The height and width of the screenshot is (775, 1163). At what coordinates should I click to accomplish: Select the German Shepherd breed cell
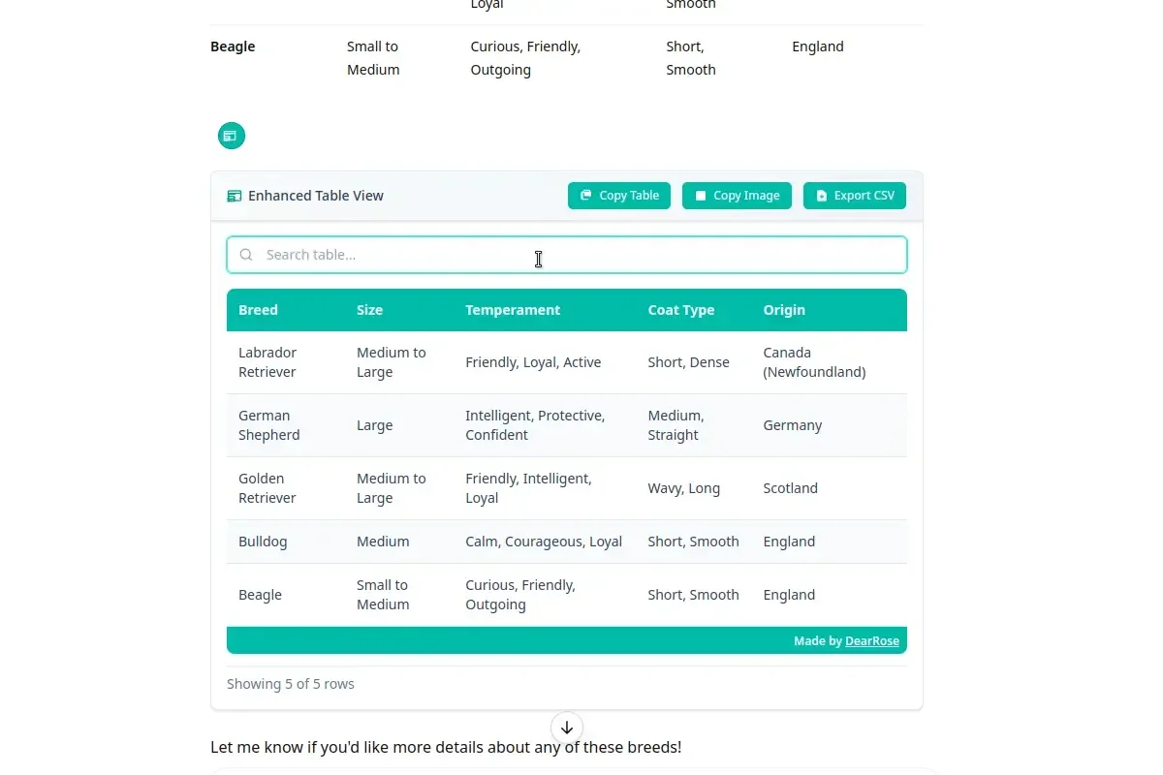268,425
